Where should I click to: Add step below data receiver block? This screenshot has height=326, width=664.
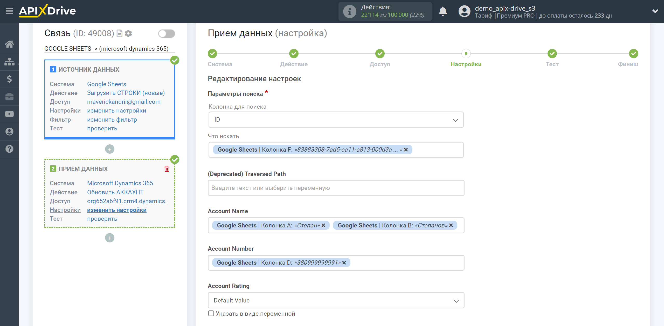click(110, 238)
